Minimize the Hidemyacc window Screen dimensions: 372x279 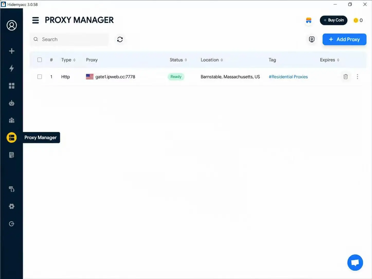click(x=335, y=4)
